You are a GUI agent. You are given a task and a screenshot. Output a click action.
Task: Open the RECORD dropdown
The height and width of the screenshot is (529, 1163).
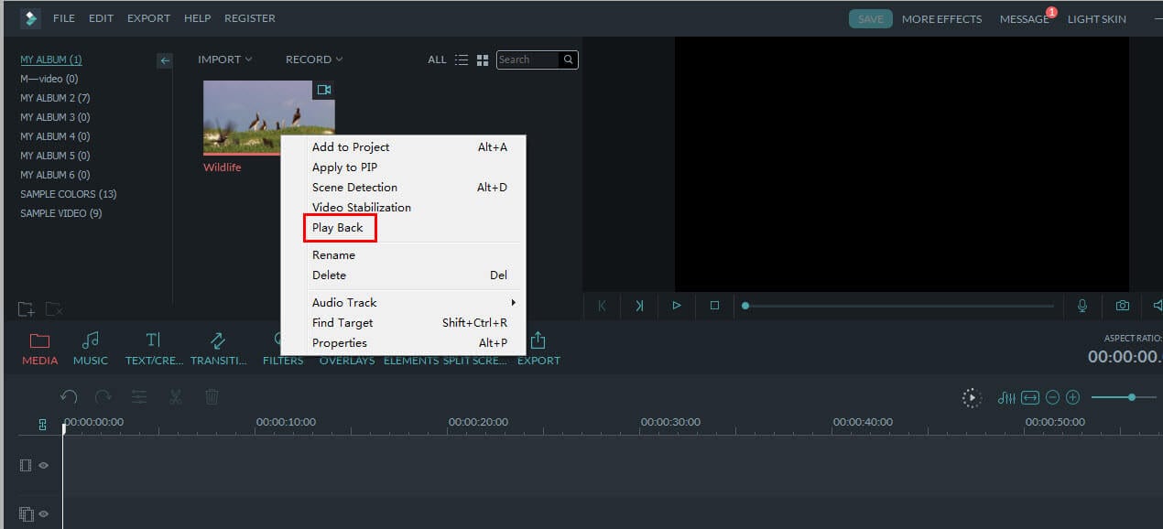point(314,59)
